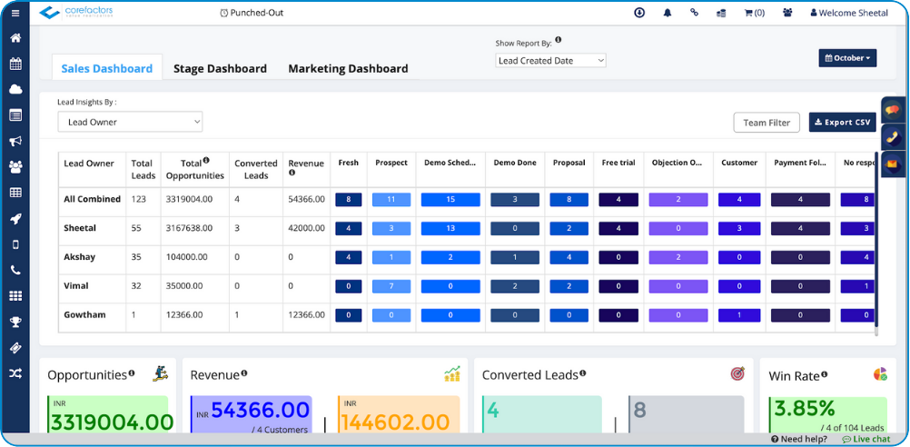Open the hamburger menu in the sidebar

(15, 14)
